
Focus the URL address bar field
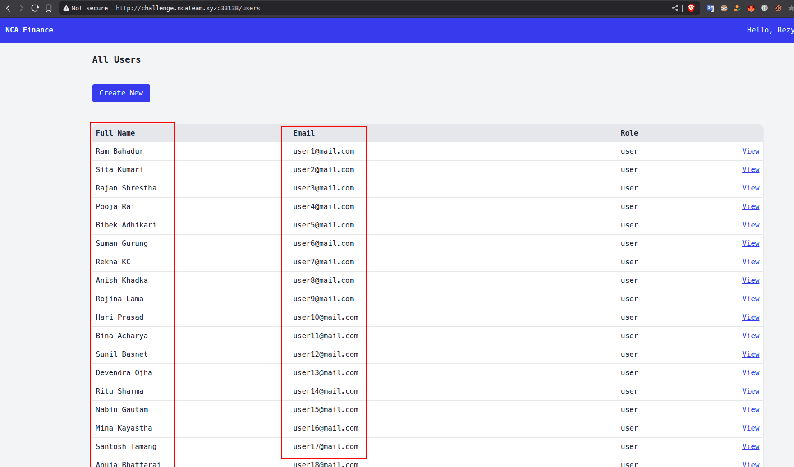[x=361, y=8]
